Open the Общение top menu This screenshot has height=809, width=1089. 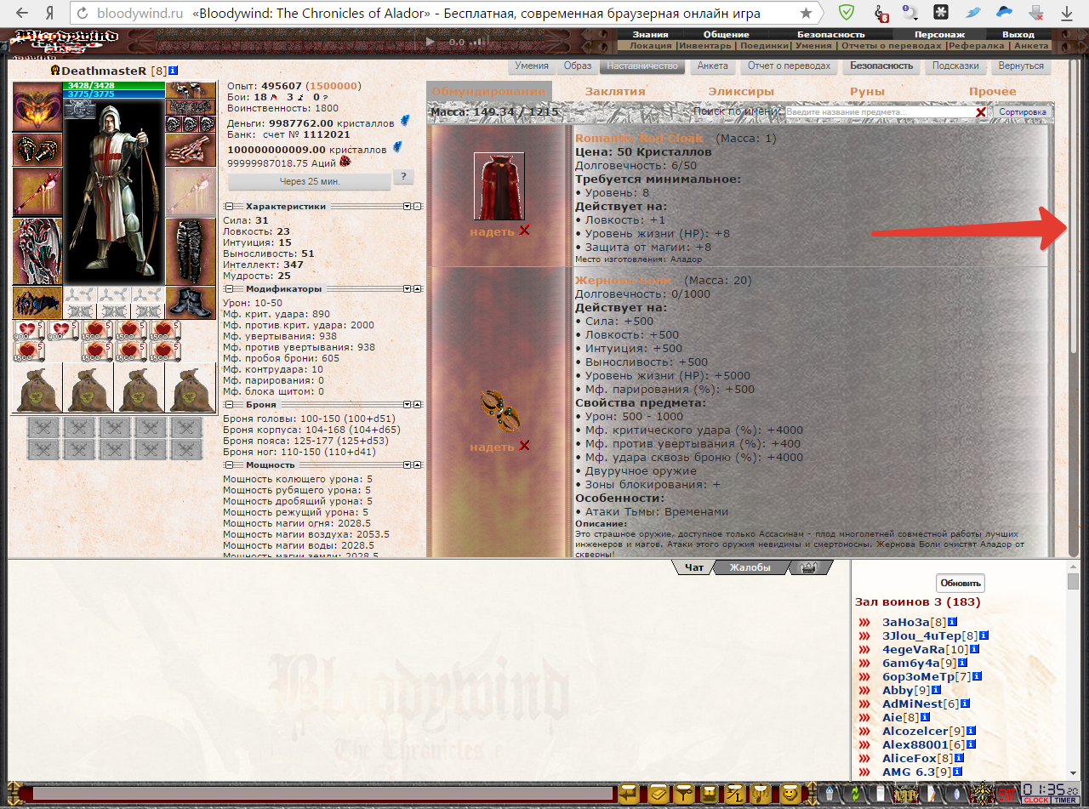pos(726,35)
